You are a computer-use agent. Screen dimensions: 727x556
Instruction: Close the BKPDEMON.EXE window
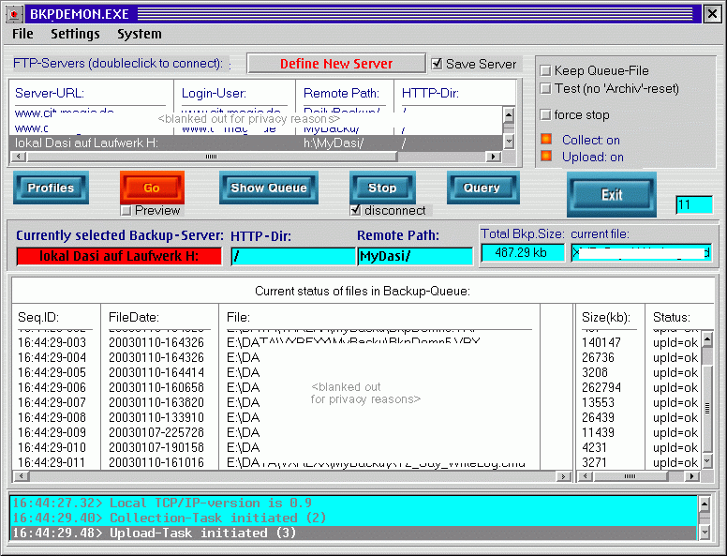712,14
